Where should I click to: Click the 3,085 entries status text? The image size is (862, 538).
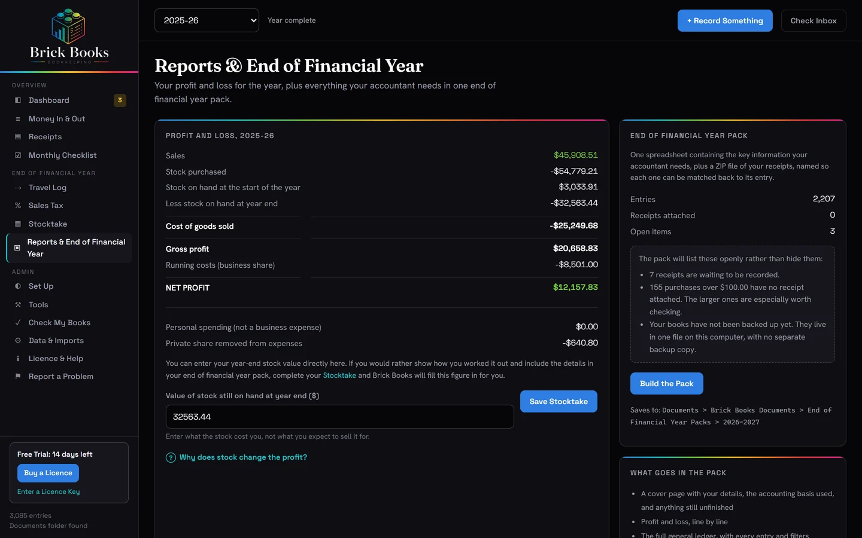pos(31,516)
